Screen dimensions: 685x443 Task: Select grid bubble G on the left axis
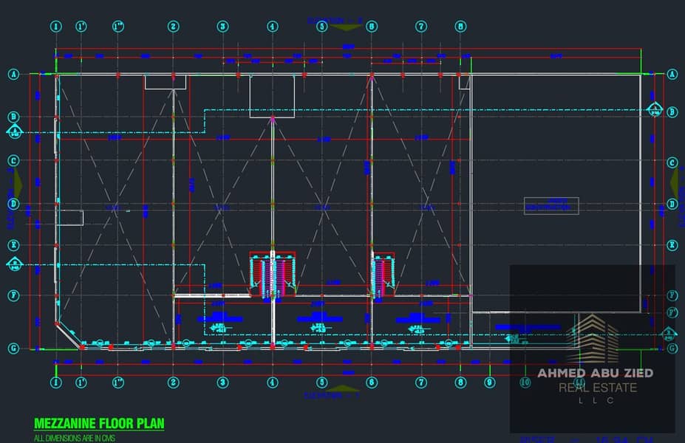click(x=13, y=348)
